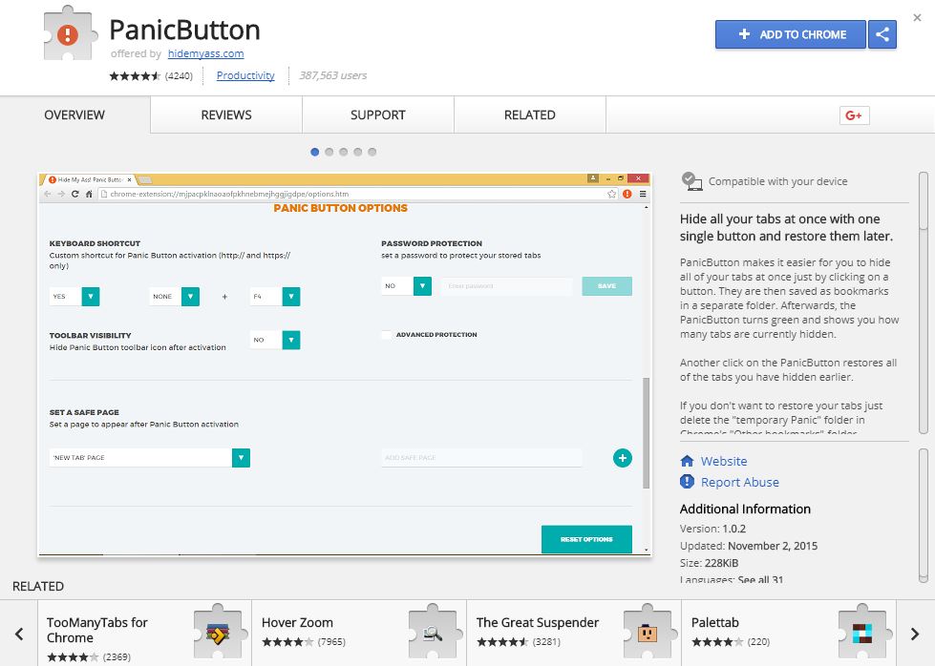Click 'Compatible with your device' text

pos(777,181)
